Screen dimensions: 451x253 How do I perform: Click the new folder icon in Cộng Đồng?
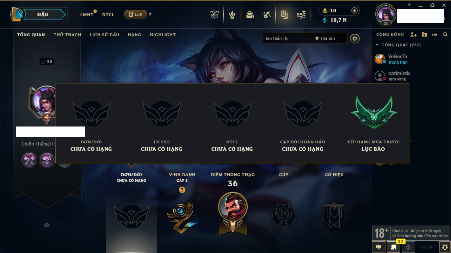tap(424, 34)
